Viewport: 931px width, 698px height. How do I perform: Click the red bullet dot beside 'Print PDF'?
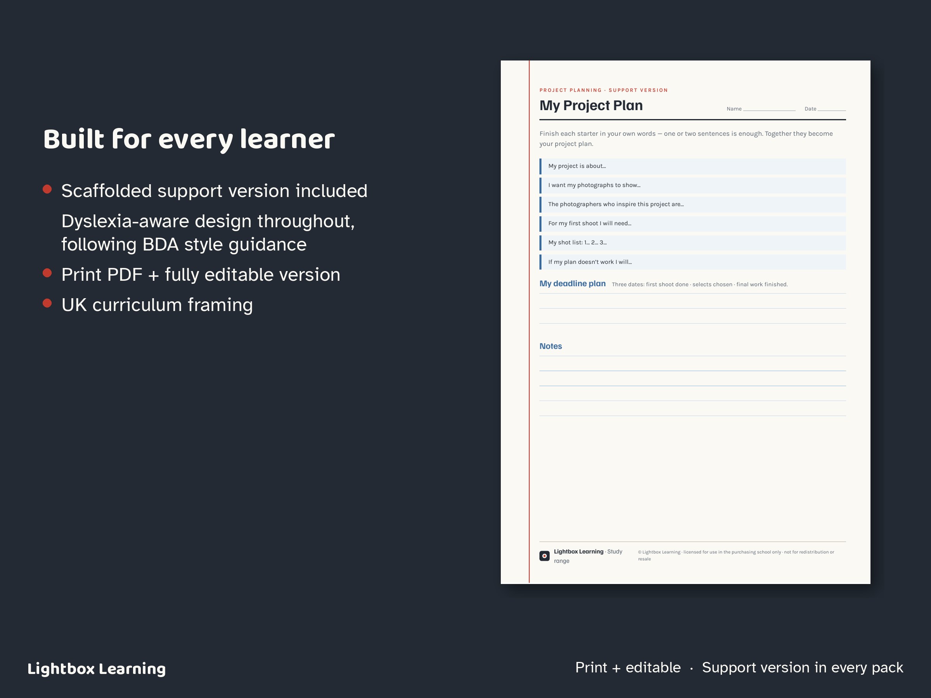[47, 273]
